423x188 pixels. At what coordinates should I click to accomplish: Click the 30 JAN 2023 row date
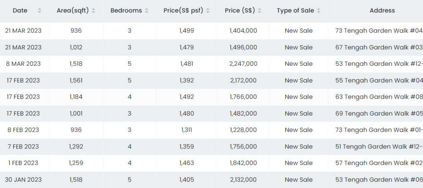pos(23,179)
